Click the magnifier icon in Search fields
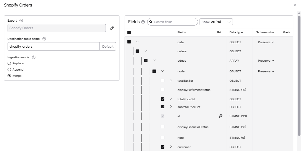 (151, 22)
